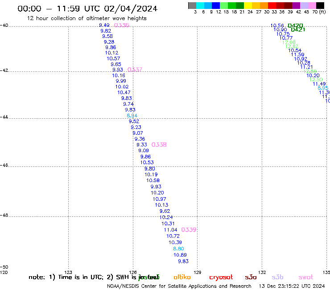Select the light blue 8.95 reading

point(323,88)
